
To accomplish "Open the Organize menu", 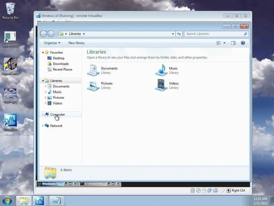I will click(52, 43).
